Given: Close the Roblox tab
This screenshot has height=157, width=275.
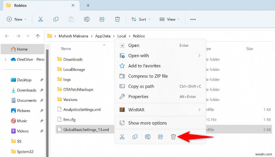Looking at the screenshot, I should pos(73,5).
